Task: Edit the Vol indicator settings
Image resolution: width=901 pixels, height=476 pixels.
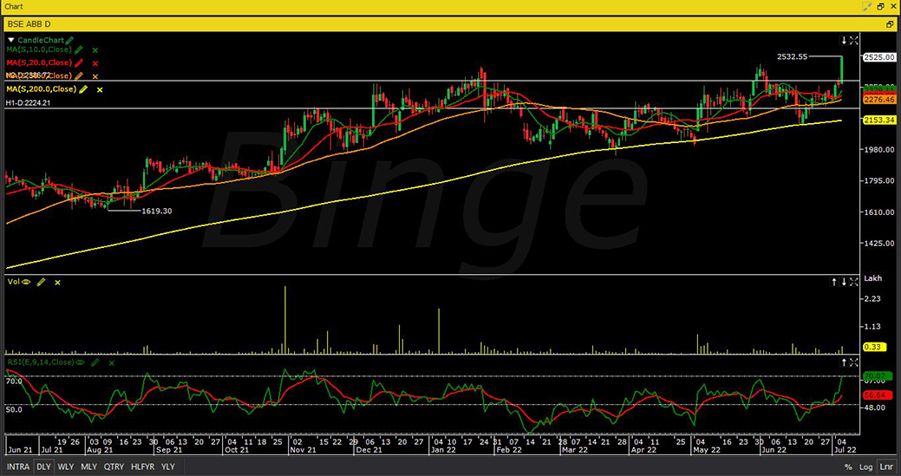Action: click(x=41, y=282)
